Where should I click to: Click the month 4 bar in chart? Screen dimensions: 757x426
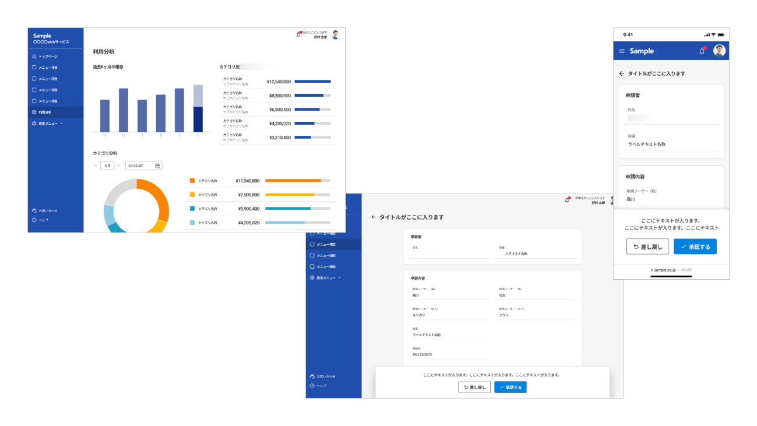point(198,109)
